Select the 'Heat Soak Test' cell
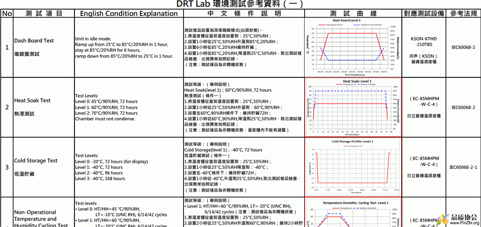The width and height of the screenshot is (481, 227). point(32,100)
